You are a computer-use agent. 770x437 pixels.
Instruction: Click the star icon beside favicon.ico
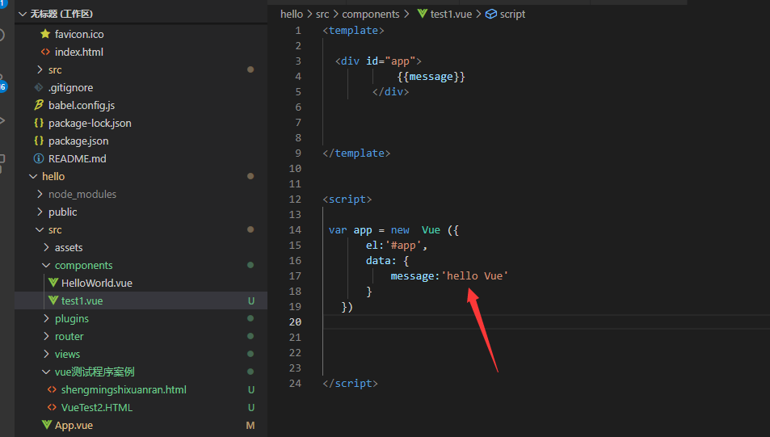click(x=45, y=34)
